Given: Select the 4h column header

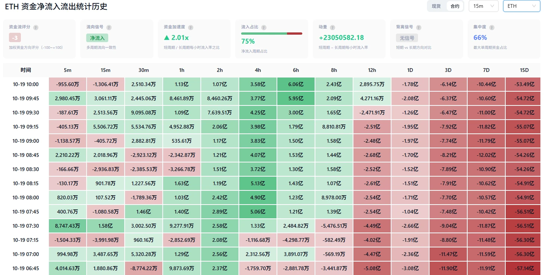Looking at the screenshot, I should click(258, 70).
